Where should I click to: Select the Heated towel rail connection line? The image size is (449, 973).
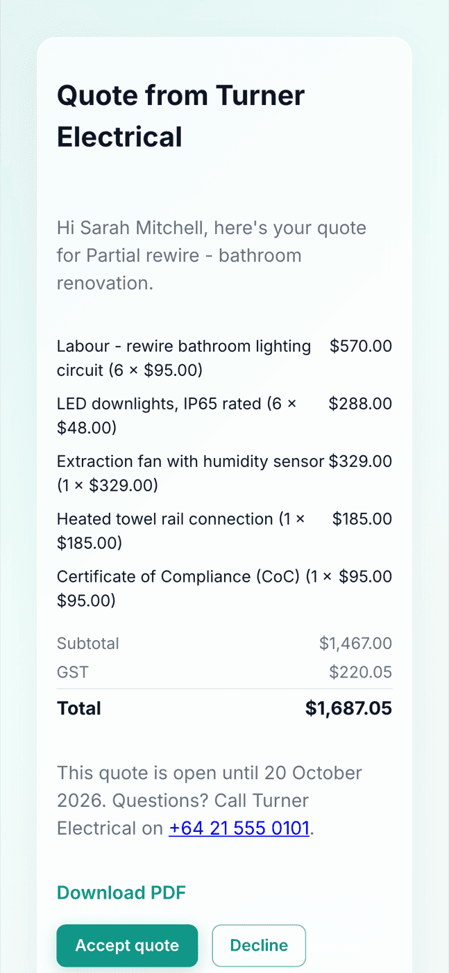click(x=181, y=531)
